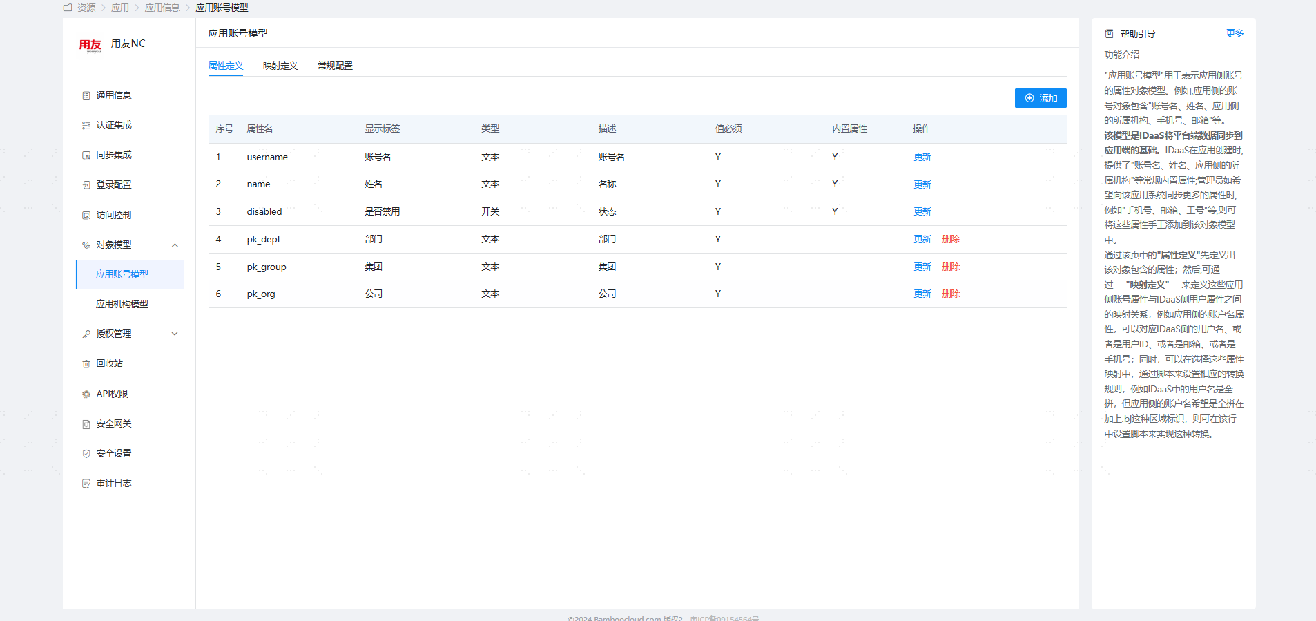This screenshot has height=621, width=1316.
Task: Click the General Info (通用信息) sidebar icon
Action: pyautogui.click(x=86, y=96)
